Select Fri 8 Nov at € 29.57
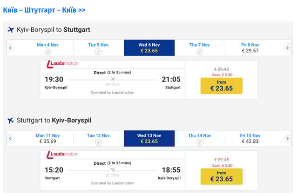This screenshot has width=298, height=196. point(250,47)
